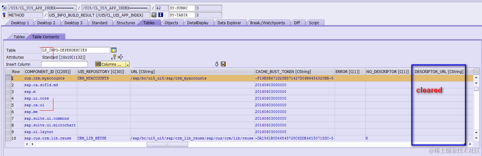Click the blue information icon
The width and height of the screenshot is (482, 156).
pyautogui.click(x=161, y=15)
